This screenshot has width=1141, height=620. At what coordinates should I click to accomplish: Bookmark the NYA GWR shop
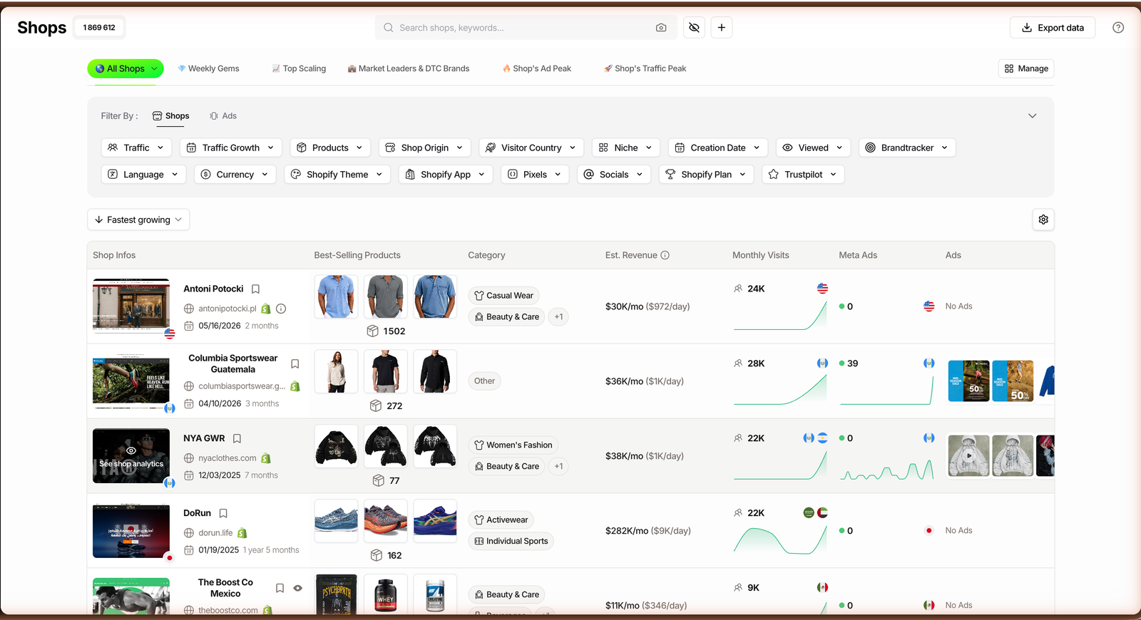click(237, 439)
